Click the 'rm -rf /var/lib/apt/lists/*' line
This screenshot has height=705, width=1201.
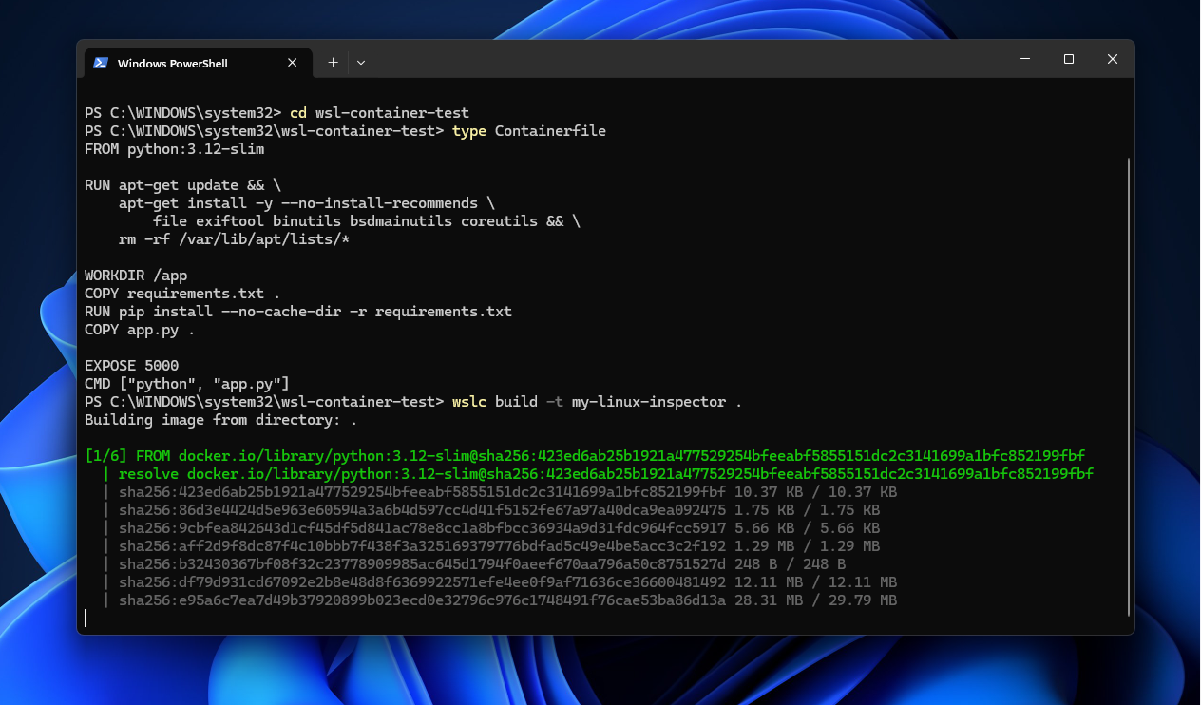(234, 239)
